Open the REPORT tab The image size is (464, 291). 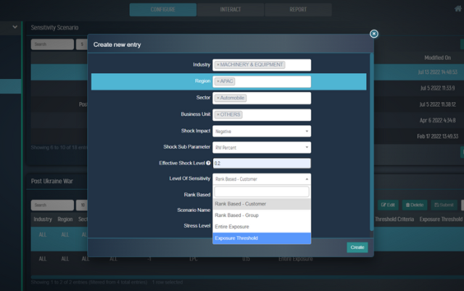298,9
